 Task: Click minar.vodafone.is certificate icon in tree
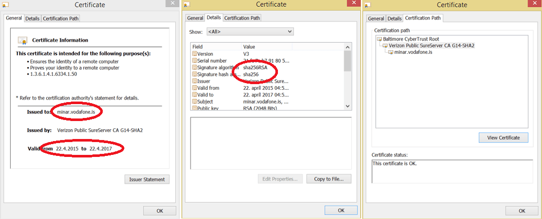tap(390, 52)
